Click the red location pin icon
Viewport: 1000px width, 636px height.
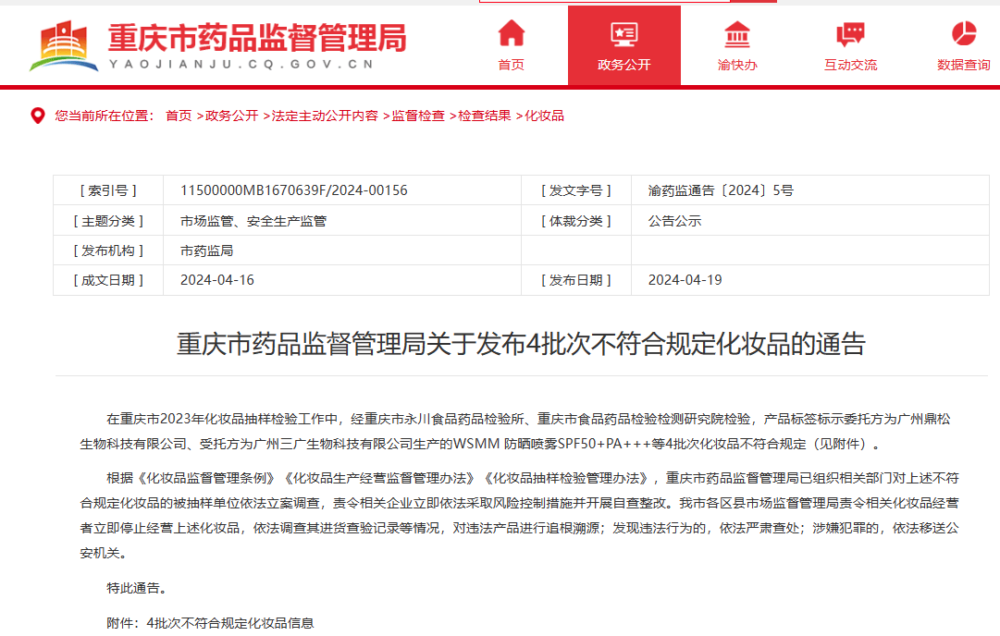(x=38, y=116)
